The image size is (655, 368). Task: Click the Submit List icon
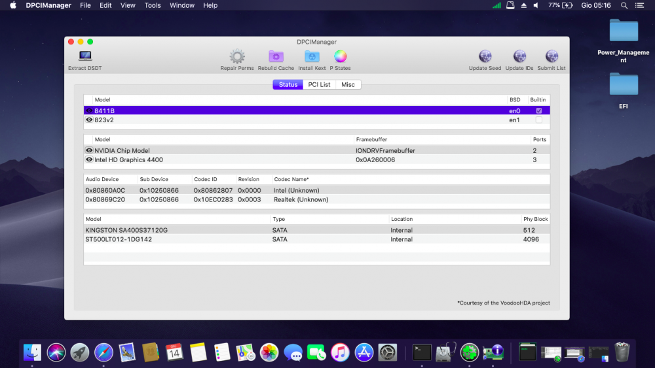(x=552, y=57)
